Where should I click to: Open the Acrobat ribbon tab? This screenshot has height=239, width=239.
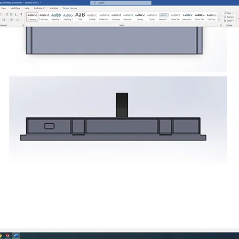[x=54, y=8]
